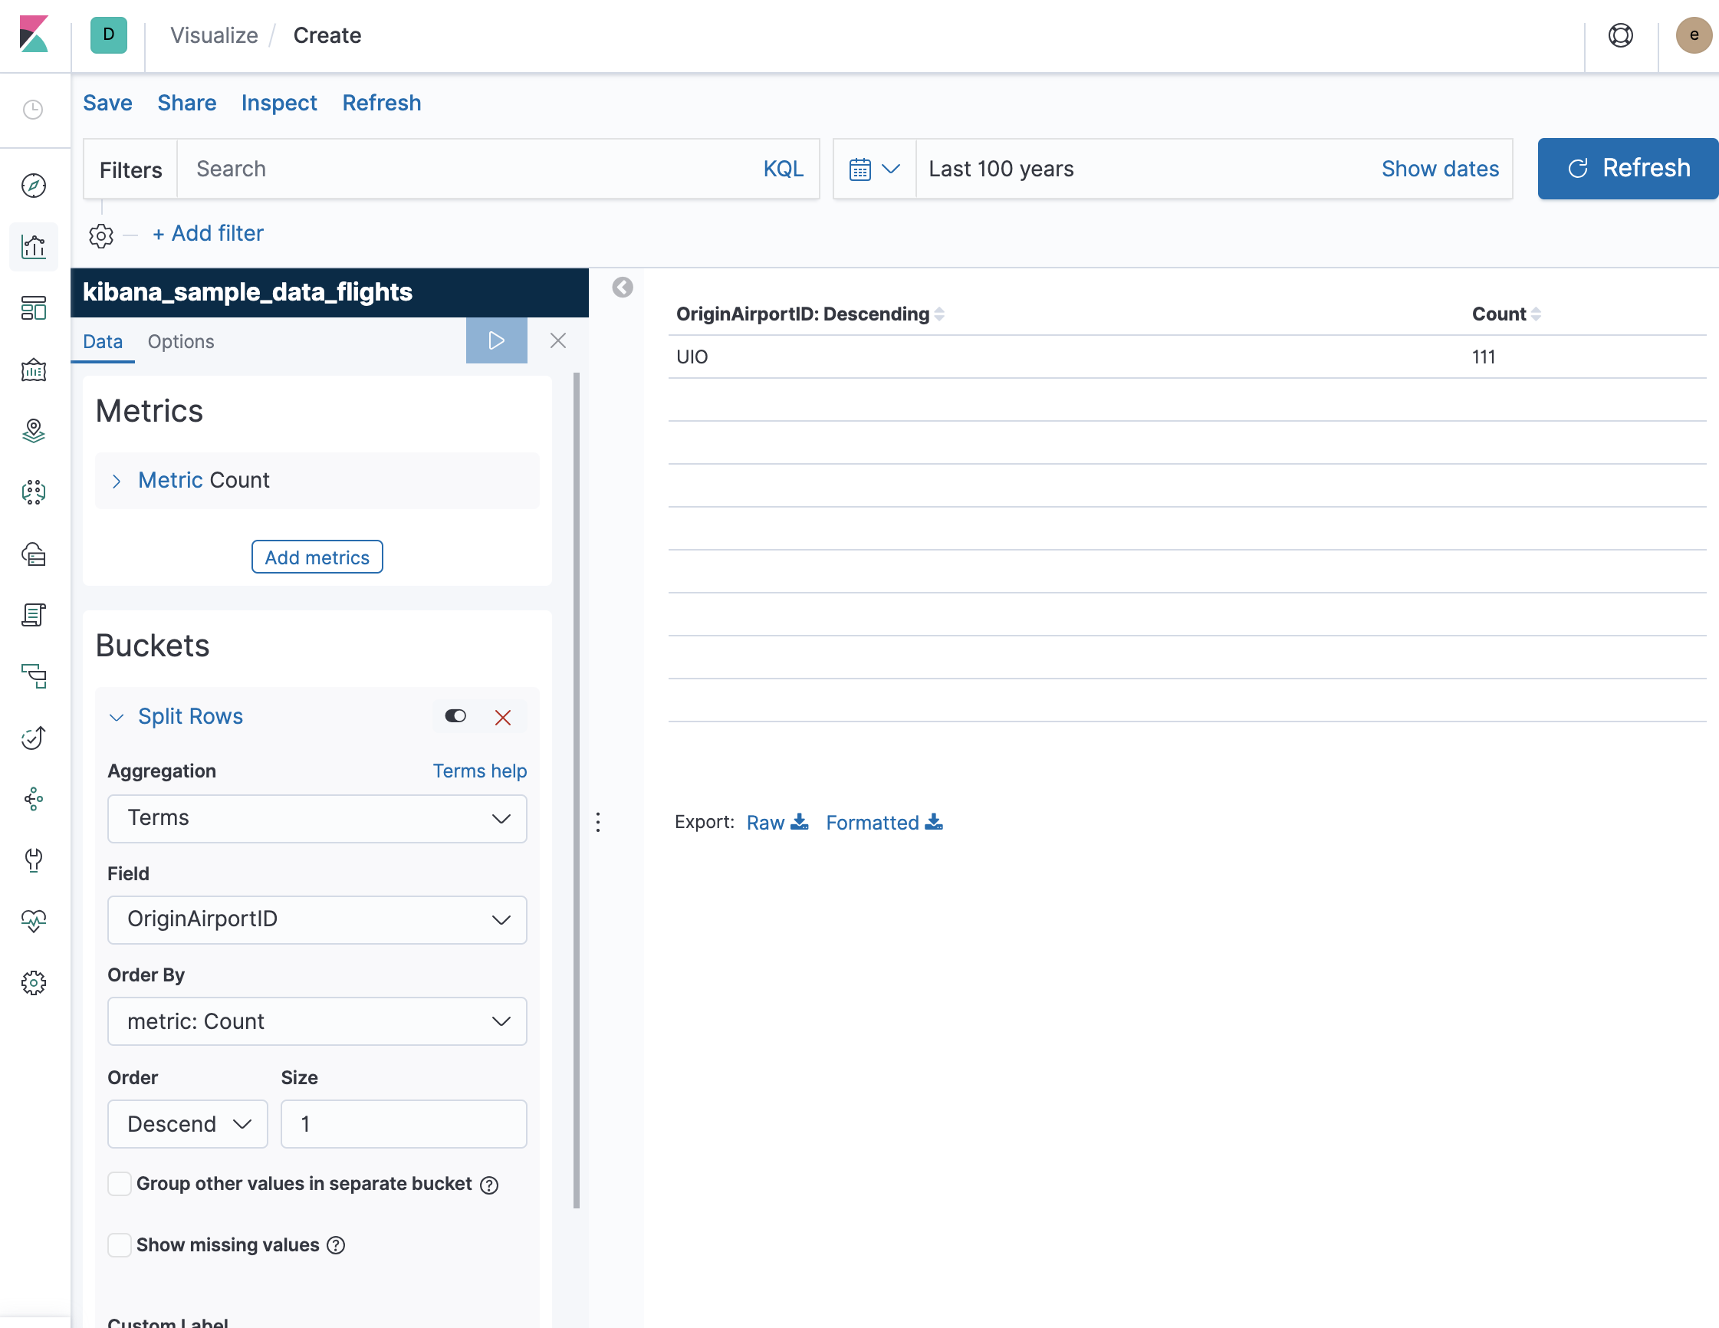Switch to the Options tab
The width and height of the screenshot is (1719, 1328).
click(x=181, y=342)
